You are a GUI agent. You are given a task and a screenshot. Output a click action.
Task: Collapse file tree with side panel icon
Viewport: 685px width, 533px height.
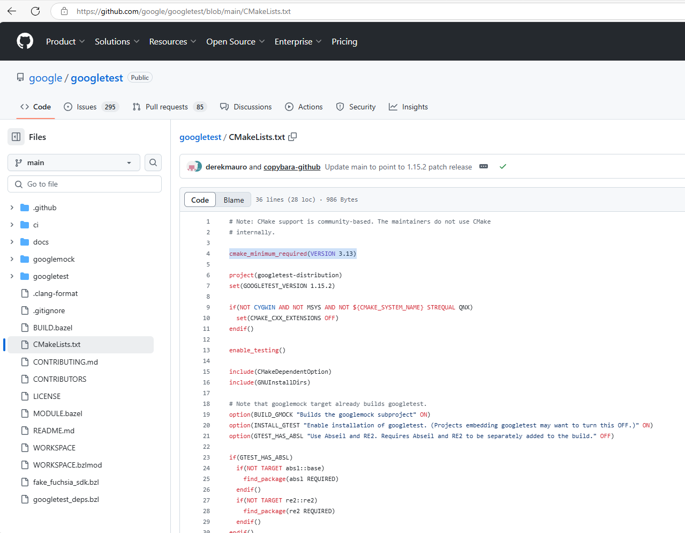(16, 137)
